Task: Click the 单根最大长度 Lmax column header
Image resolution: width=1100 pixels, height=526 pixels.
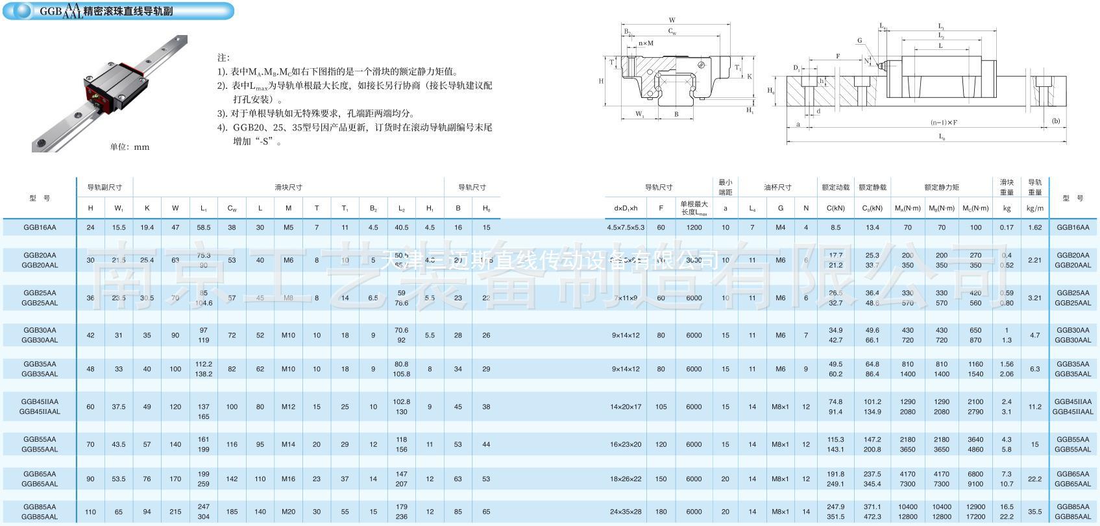Action: pos(694,208)
